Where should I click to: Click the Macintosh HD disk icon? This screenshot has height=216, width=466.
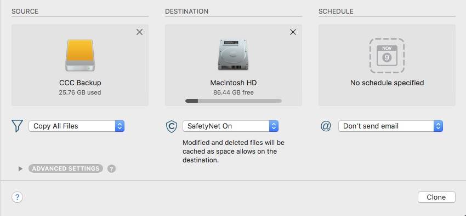tap(234, 55)
